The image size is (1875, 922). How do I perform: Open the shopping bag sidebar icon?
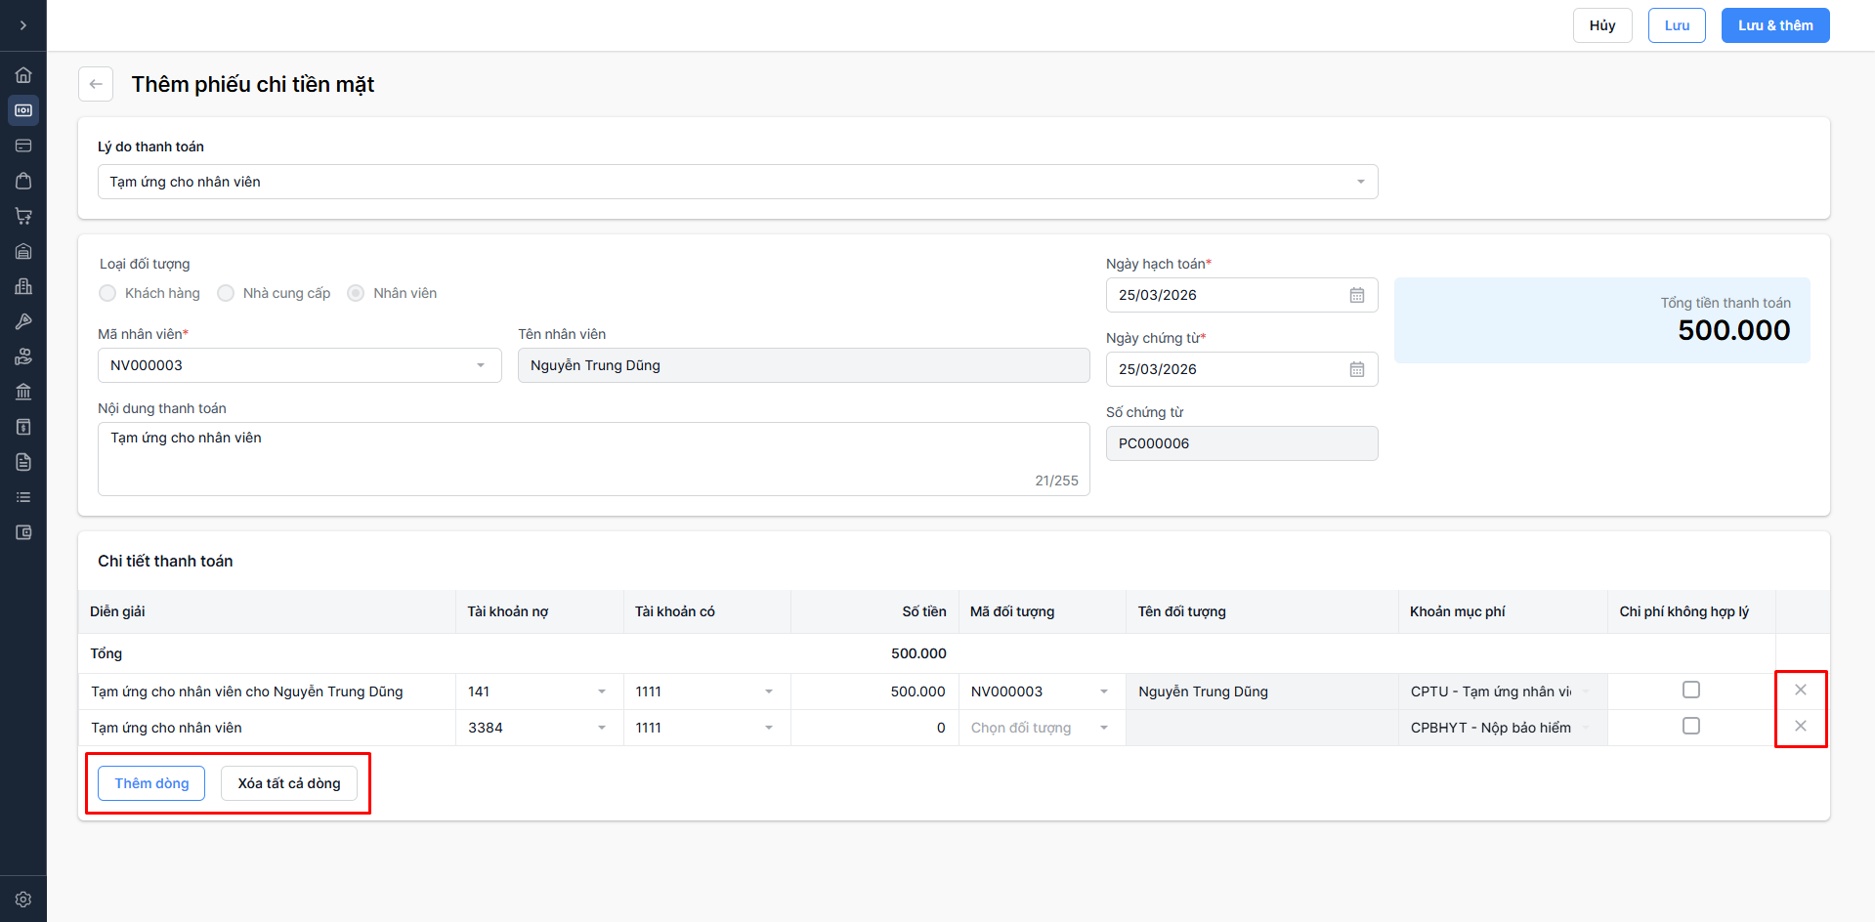click(23, 181)
